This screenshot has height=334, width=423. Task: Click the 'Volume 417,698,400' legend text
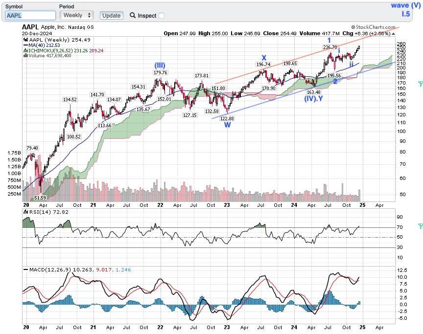[x=50, y=55]
